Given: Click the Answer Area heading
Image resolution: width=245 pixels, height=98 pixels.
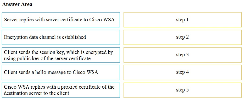Looking at the screenshot, I should click(x=17, y=4).
